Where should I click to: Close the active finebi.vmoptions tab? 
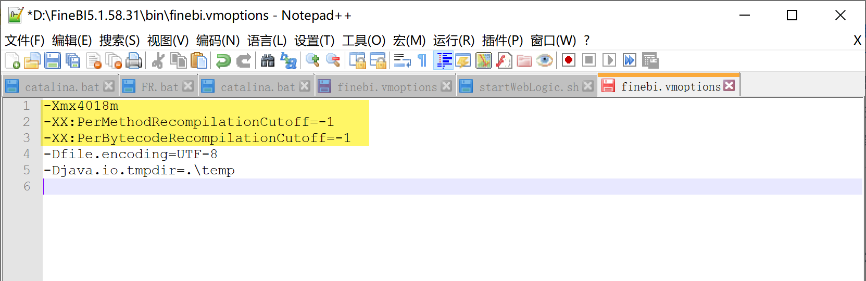pyautogui.click(x=729, y=85)
